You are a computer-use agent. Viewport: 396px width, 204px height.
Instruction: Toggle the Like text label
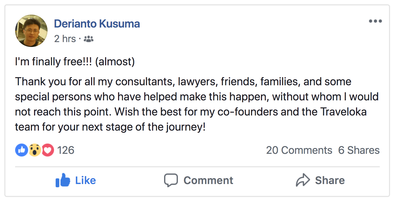click(85, 180)
